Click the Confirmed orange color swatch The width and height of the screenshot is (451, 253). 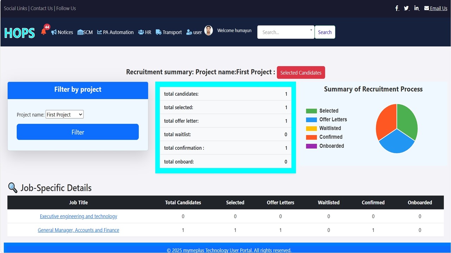pos(311,137)
